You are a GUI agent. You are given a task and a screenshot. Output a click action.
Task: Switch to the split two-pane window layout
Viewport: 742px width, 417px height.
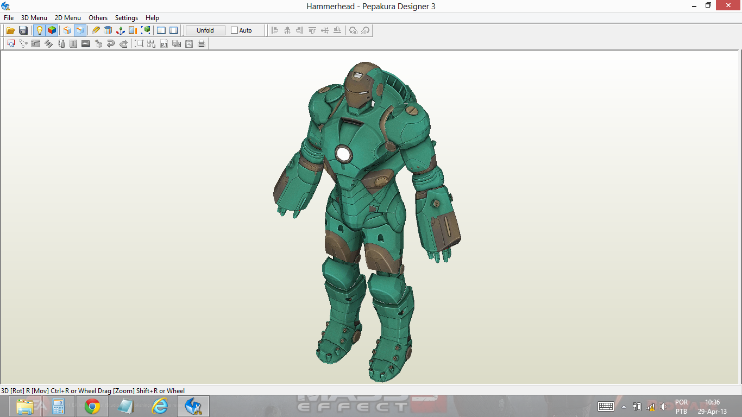(161, 30)
